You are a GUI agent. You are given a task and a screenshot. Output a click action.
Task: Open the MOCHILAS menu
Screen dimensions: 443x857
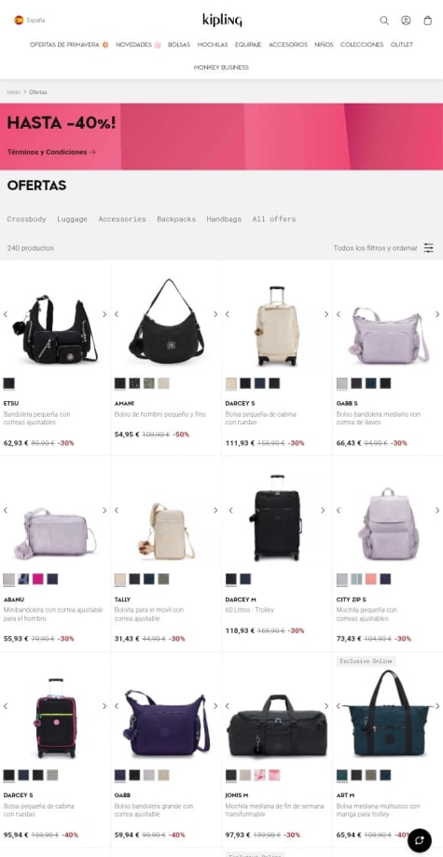[x=213, y=44]
